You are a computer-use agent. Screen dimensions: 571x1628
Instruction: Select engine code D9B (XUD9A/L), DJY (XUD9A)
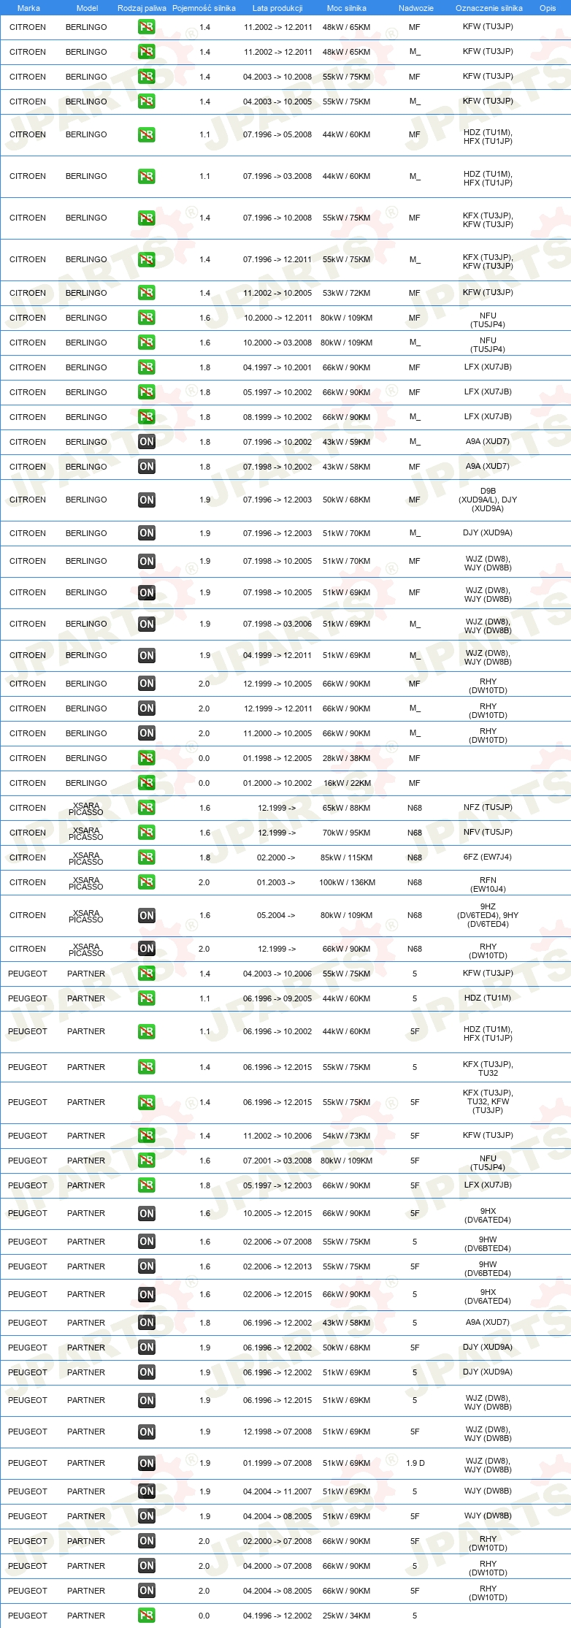488,500
